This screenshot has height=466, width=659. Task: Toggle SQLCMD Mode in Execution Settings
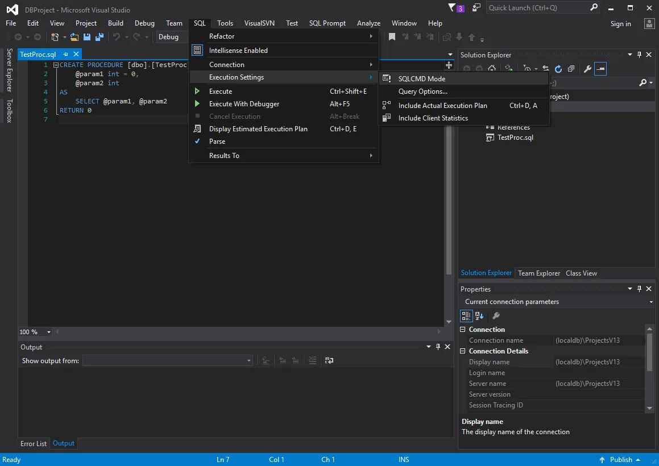[x=421, y=79]
